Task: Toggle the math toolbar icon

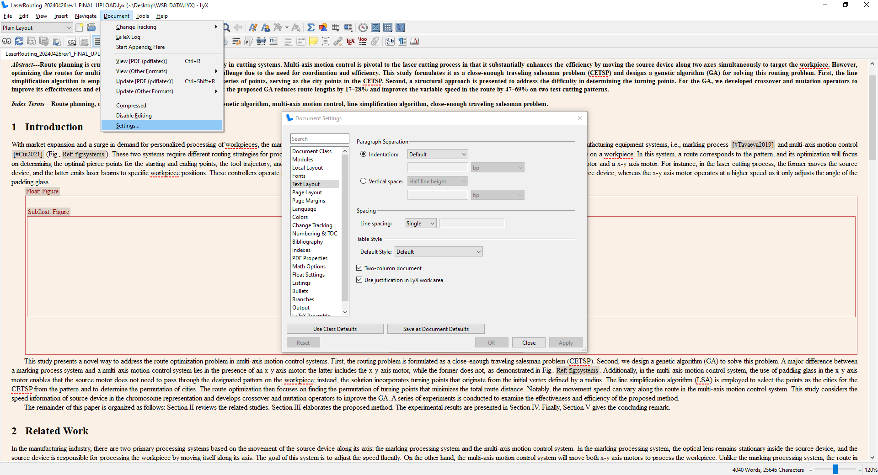Action: (x=375, y=27)
